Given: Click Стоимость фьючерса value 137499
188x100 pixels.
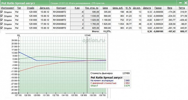Looking at the screenshot, I should 126,73.
